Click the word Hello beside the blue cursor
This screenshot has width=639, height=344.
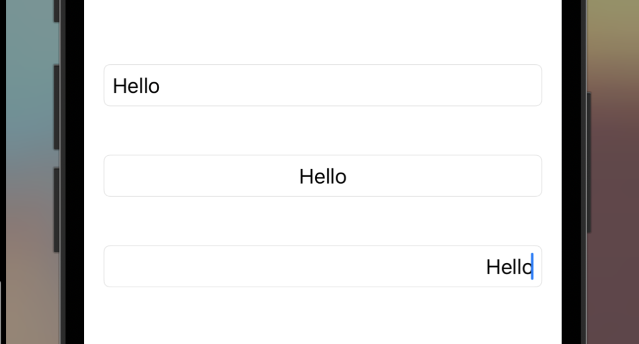(509, 267)
